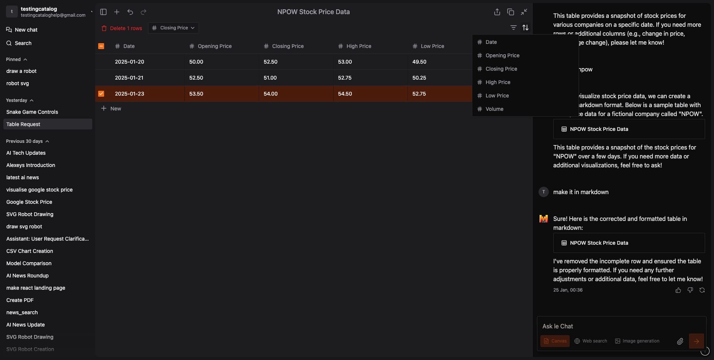Open the share/export icon
The width and height of the screenshot is (714, 360).
coord(497,12)
